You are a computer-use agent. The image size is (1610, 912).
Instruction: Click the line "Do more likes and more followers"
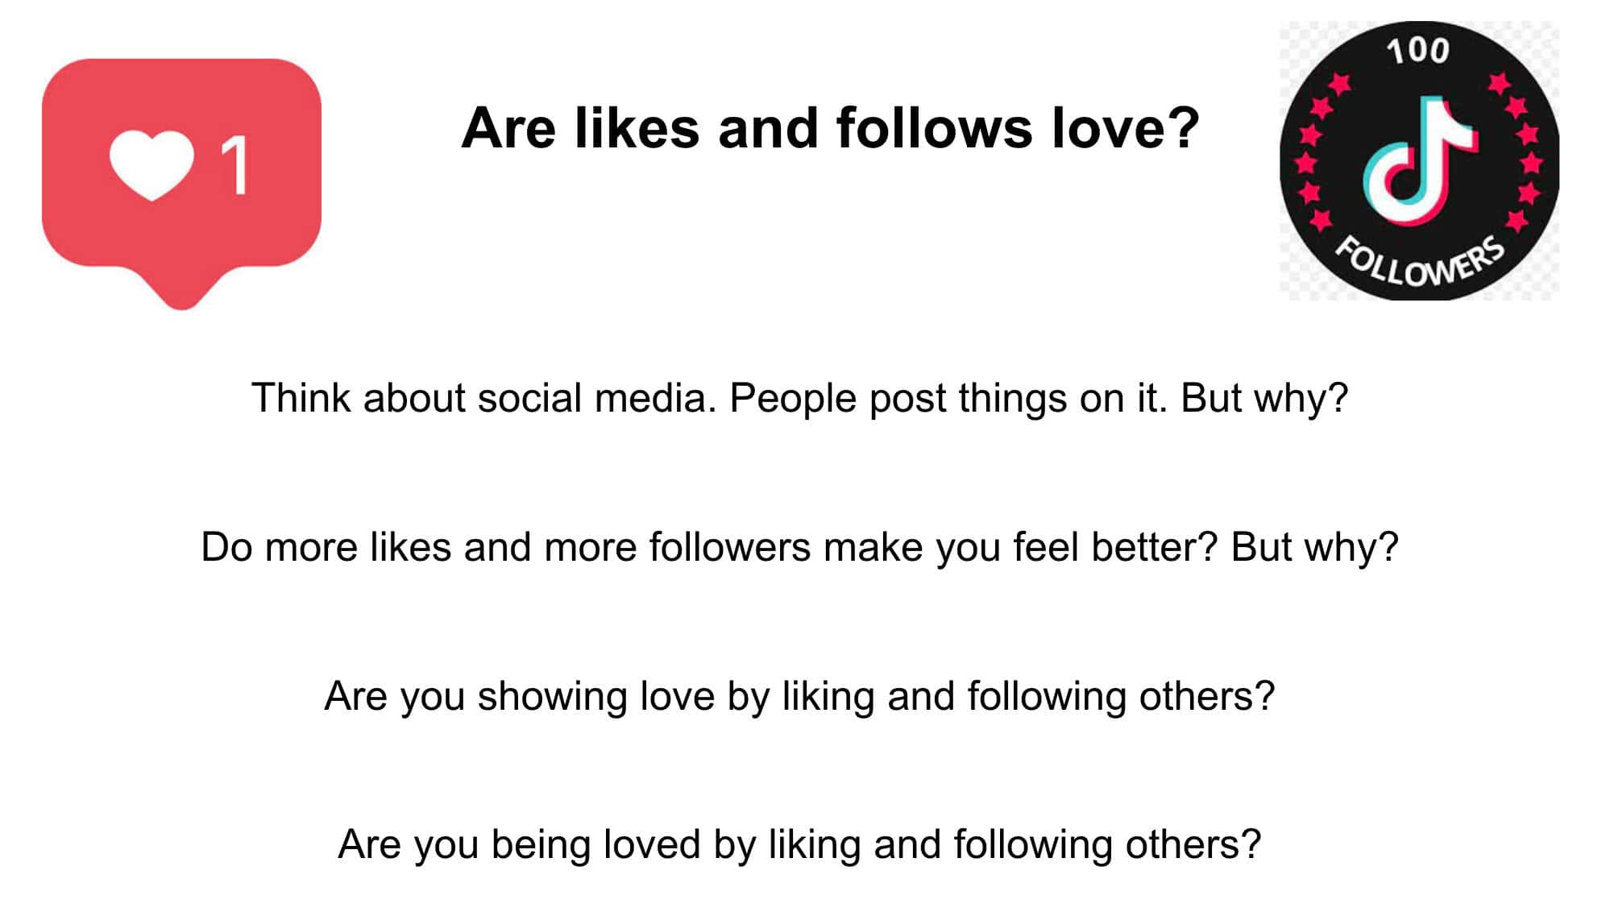click(x=505, y=547)
